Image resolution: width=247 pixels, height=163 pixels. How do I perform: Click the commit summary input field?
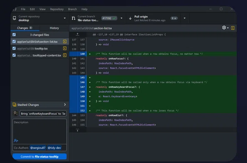tap(43, 114)
